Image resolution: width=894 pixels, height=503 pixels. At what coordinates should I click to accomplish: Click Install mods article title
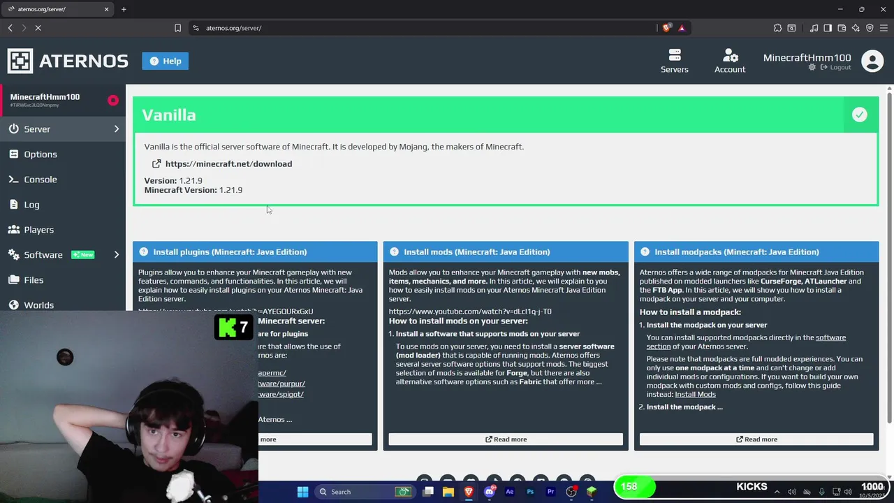click(477, 251)
